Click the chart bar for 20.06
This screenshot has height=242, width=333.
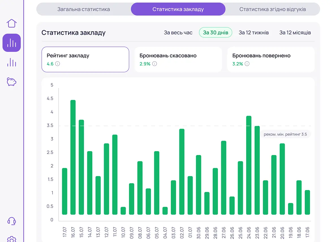pos(282,179)
